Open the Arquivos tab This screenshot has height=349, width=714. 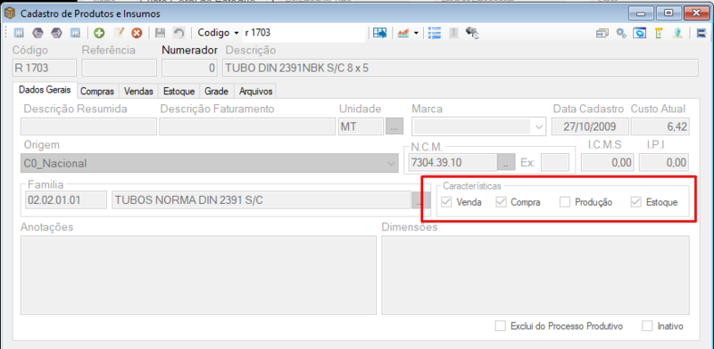255,92
